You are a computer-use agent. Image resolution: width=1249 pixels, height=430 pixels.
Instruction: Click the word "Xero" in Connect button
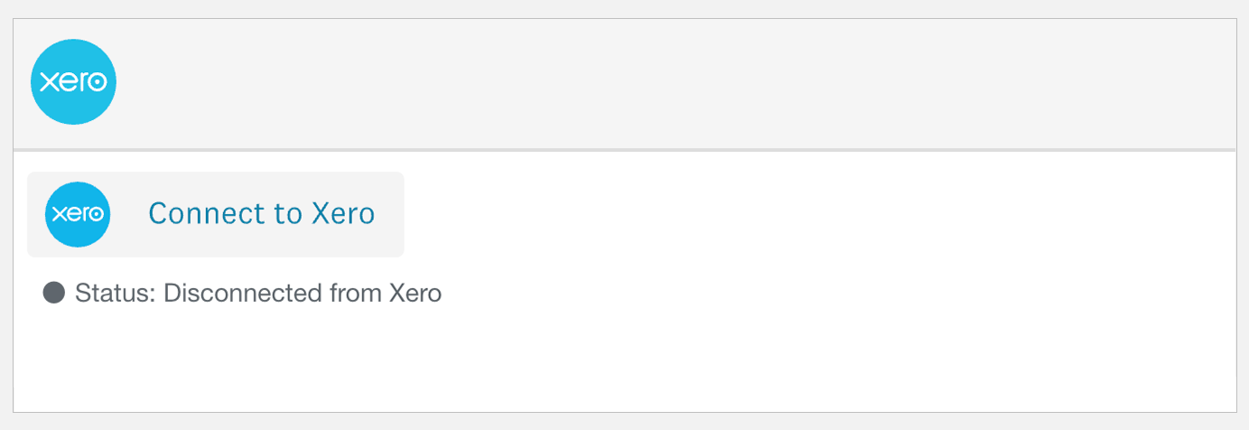(342, 214)
